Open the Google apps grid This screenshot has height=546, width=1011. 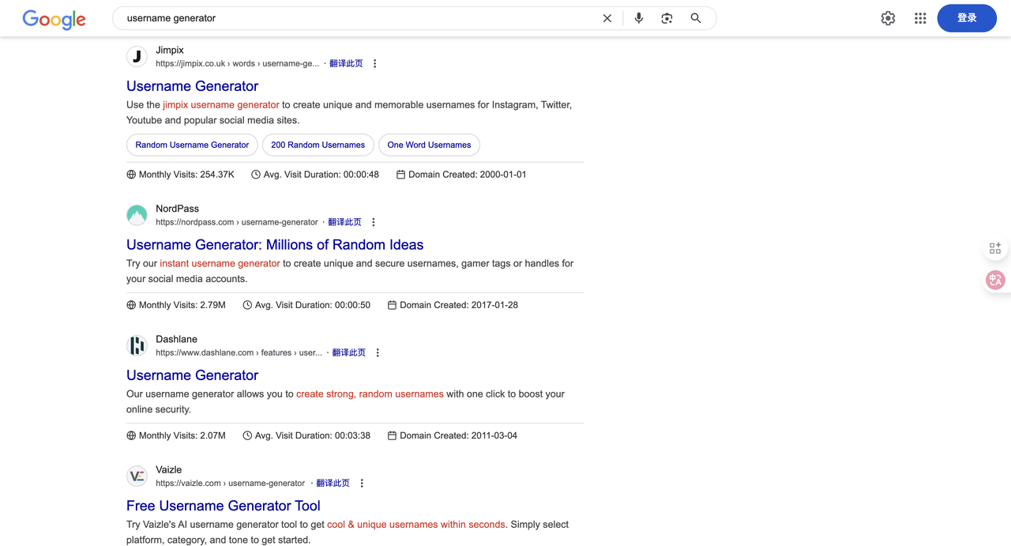920,18
